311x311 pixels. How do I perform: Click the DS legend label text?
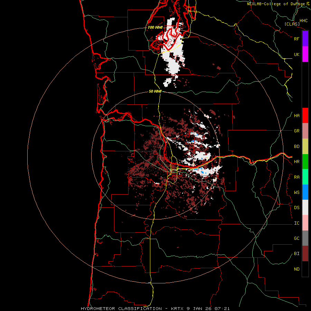coord(297,208)
